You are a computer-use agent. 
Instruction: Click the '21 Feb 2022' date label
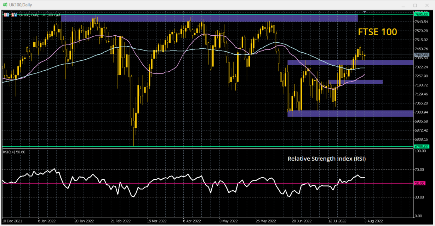(x=121, y=222)
